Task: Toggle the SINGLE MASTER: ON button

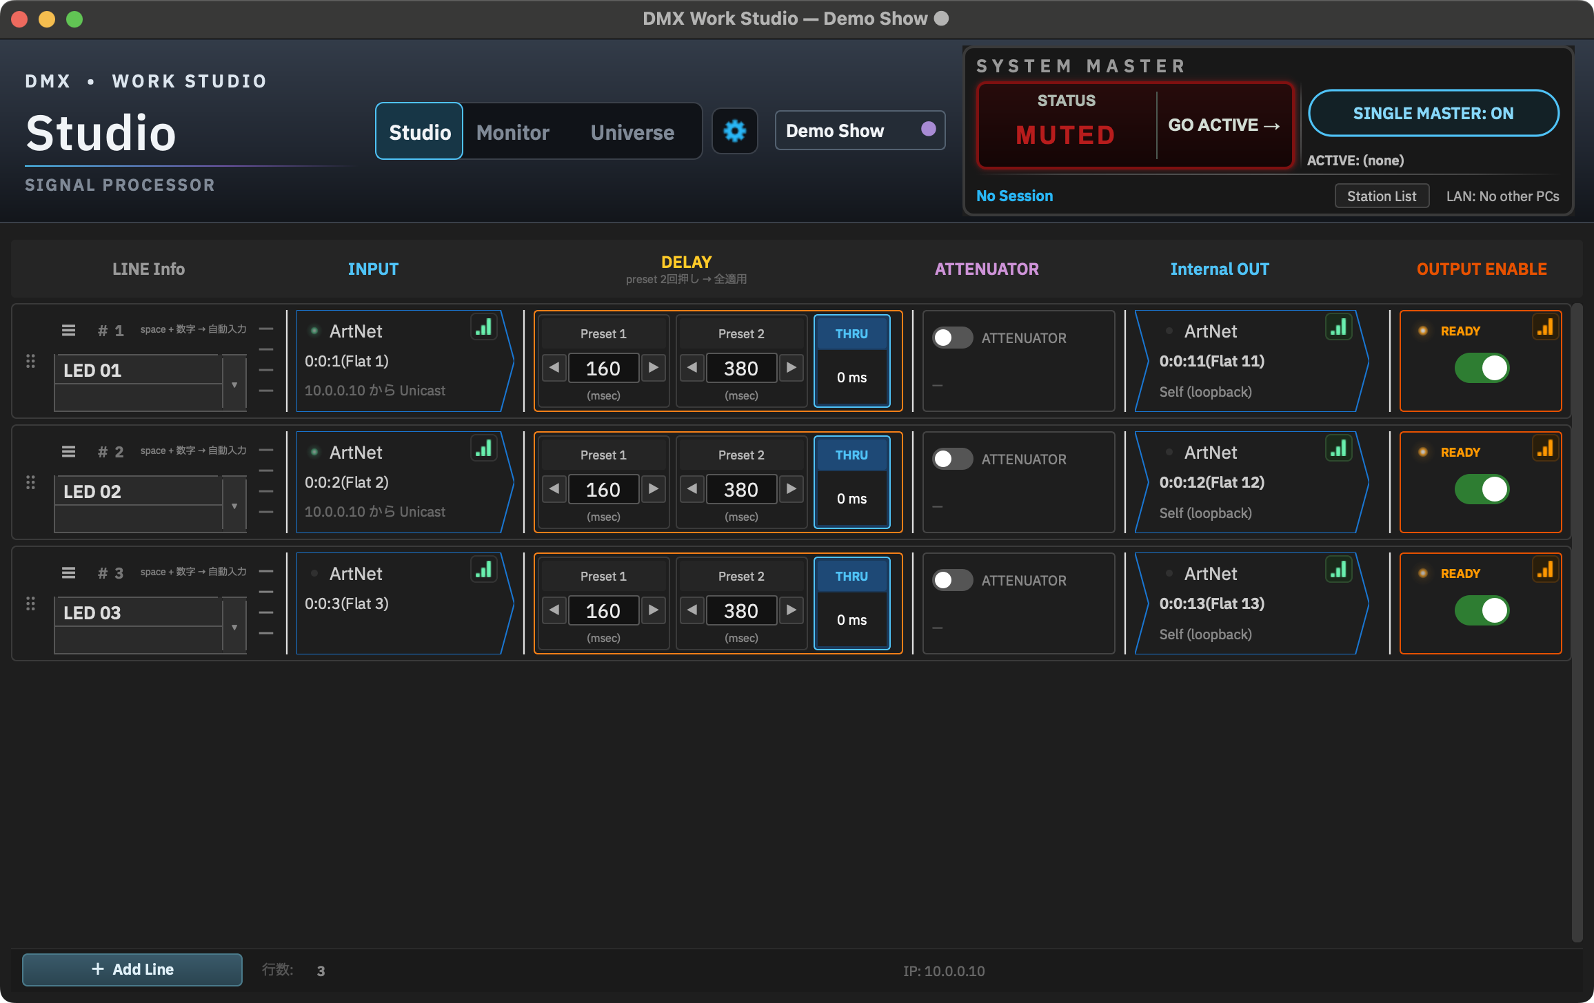Action: pos(1433,113)
